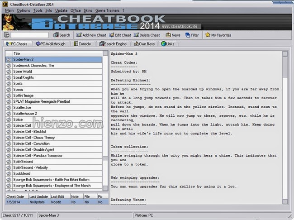Open the Info menu
The height and width of the screenshot is (220, 294).
tap(49, 10)
